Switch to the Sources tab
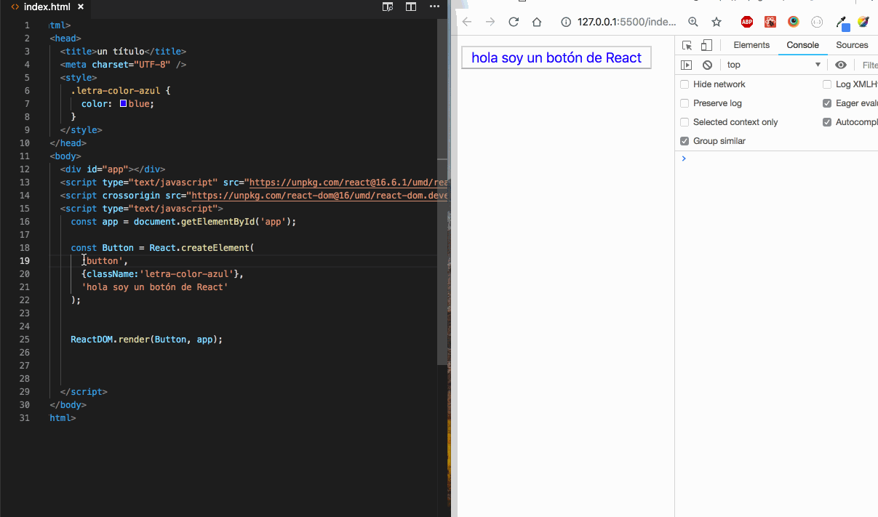This screenshot has height=517, width=878. pyautogui.click(x=851, y=45)
